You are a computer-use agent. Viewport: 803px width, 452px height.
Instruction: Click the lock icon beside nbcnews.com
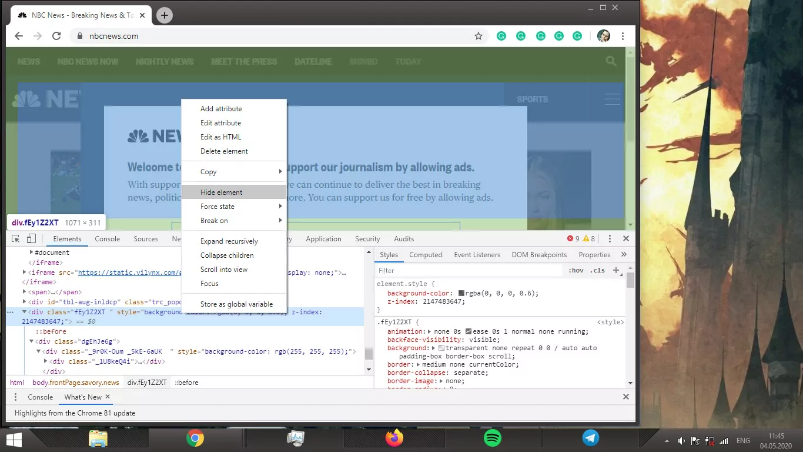[80, 36]
